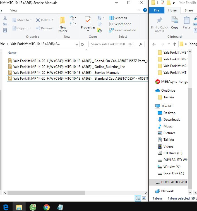Open Google Chrome from taskbar
This screenshot has height=211, width=197.
(x=47, y=207)
